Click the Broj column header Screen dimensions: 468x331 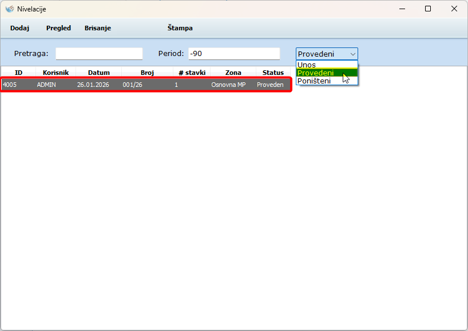pyautogui.click(x=147, y=73)
